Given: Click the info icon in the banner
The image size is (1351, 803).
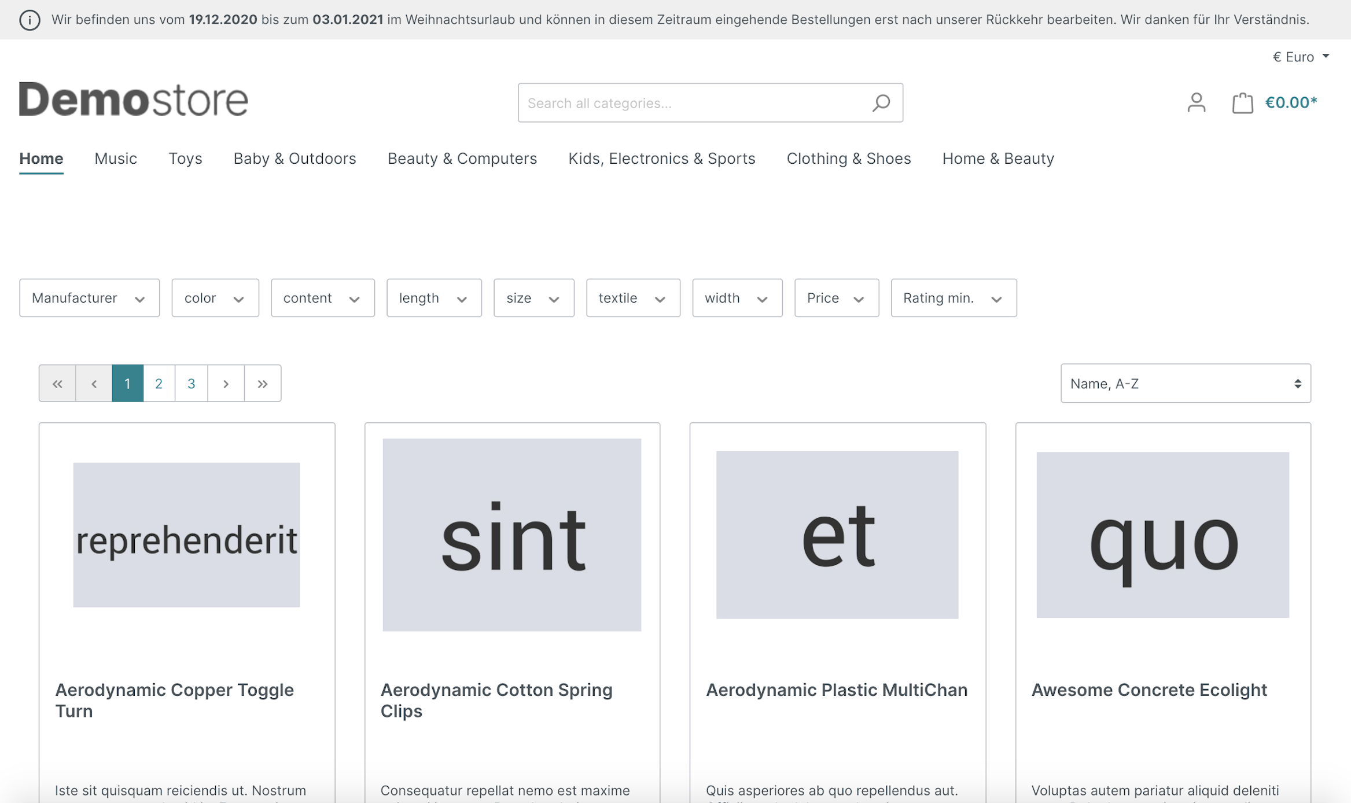Looking at the screenshot, I should point(30,20).
